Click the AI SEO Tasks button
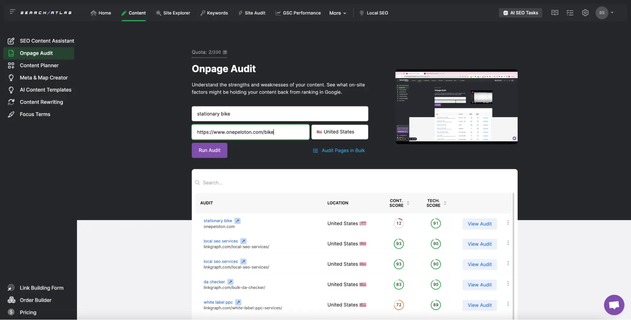Image resolution: width=631 pixels, height=320 pixels. click(520, 13)
